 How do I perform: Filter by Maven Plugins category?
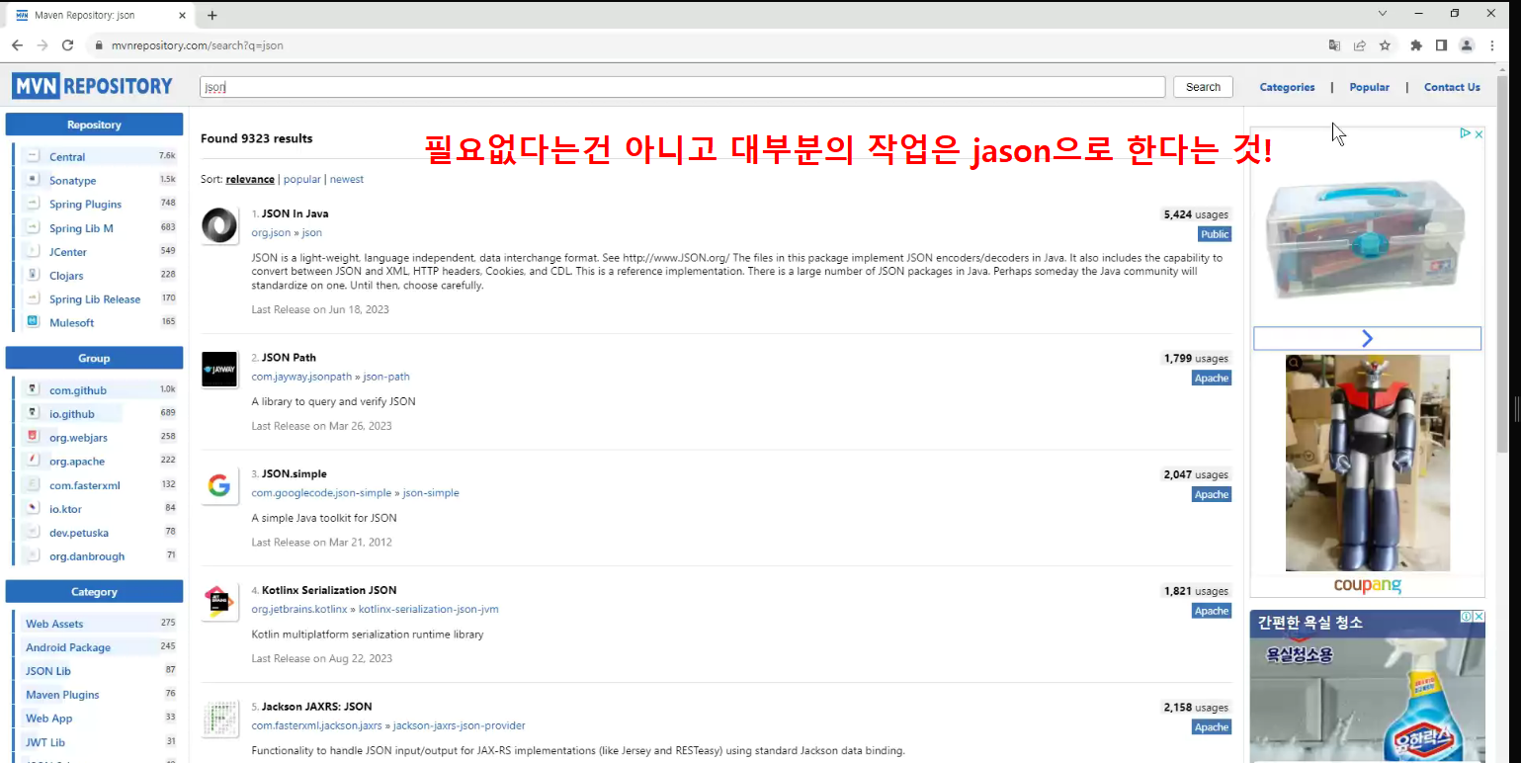pyautogui.click(x=62, y=695)
